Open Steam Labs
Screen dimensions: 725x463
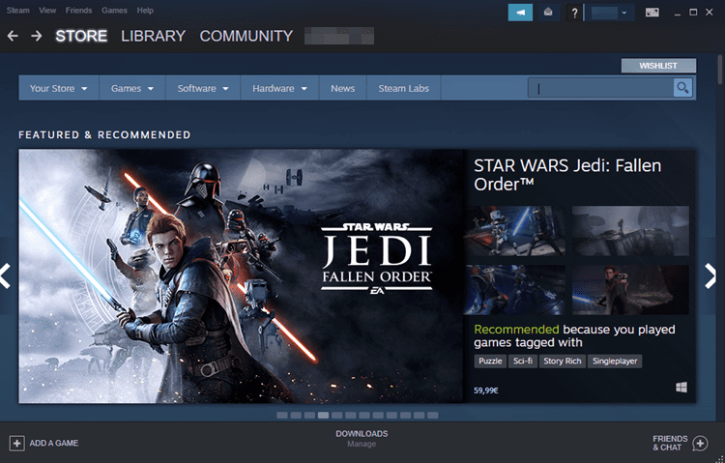(404, 88)
